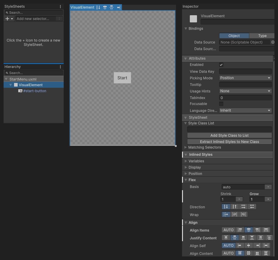
Task: Set flex Direction to row
Action: (243, 207)
